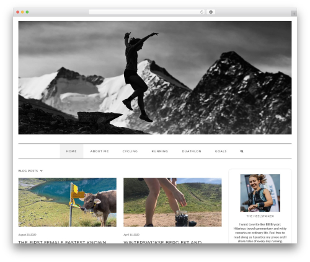
Task: Open the Duathlon section
Action: [x=192, y=151]
